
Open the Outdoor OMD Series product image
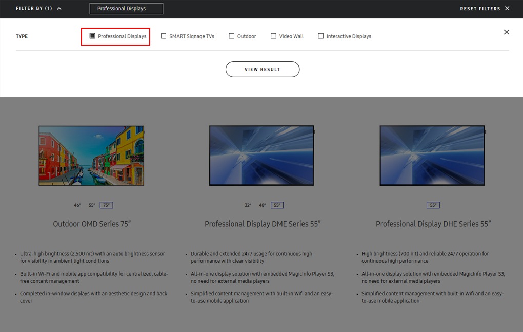click(x=91, y=156)
